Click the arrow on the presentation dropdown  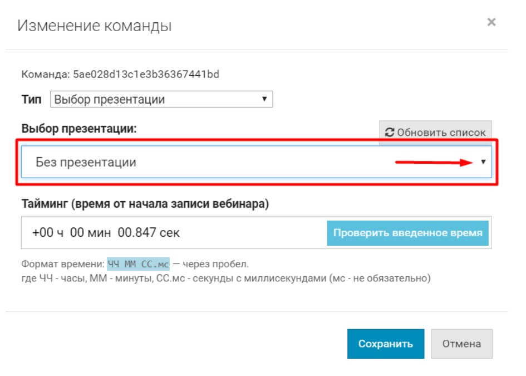[483, 162]
